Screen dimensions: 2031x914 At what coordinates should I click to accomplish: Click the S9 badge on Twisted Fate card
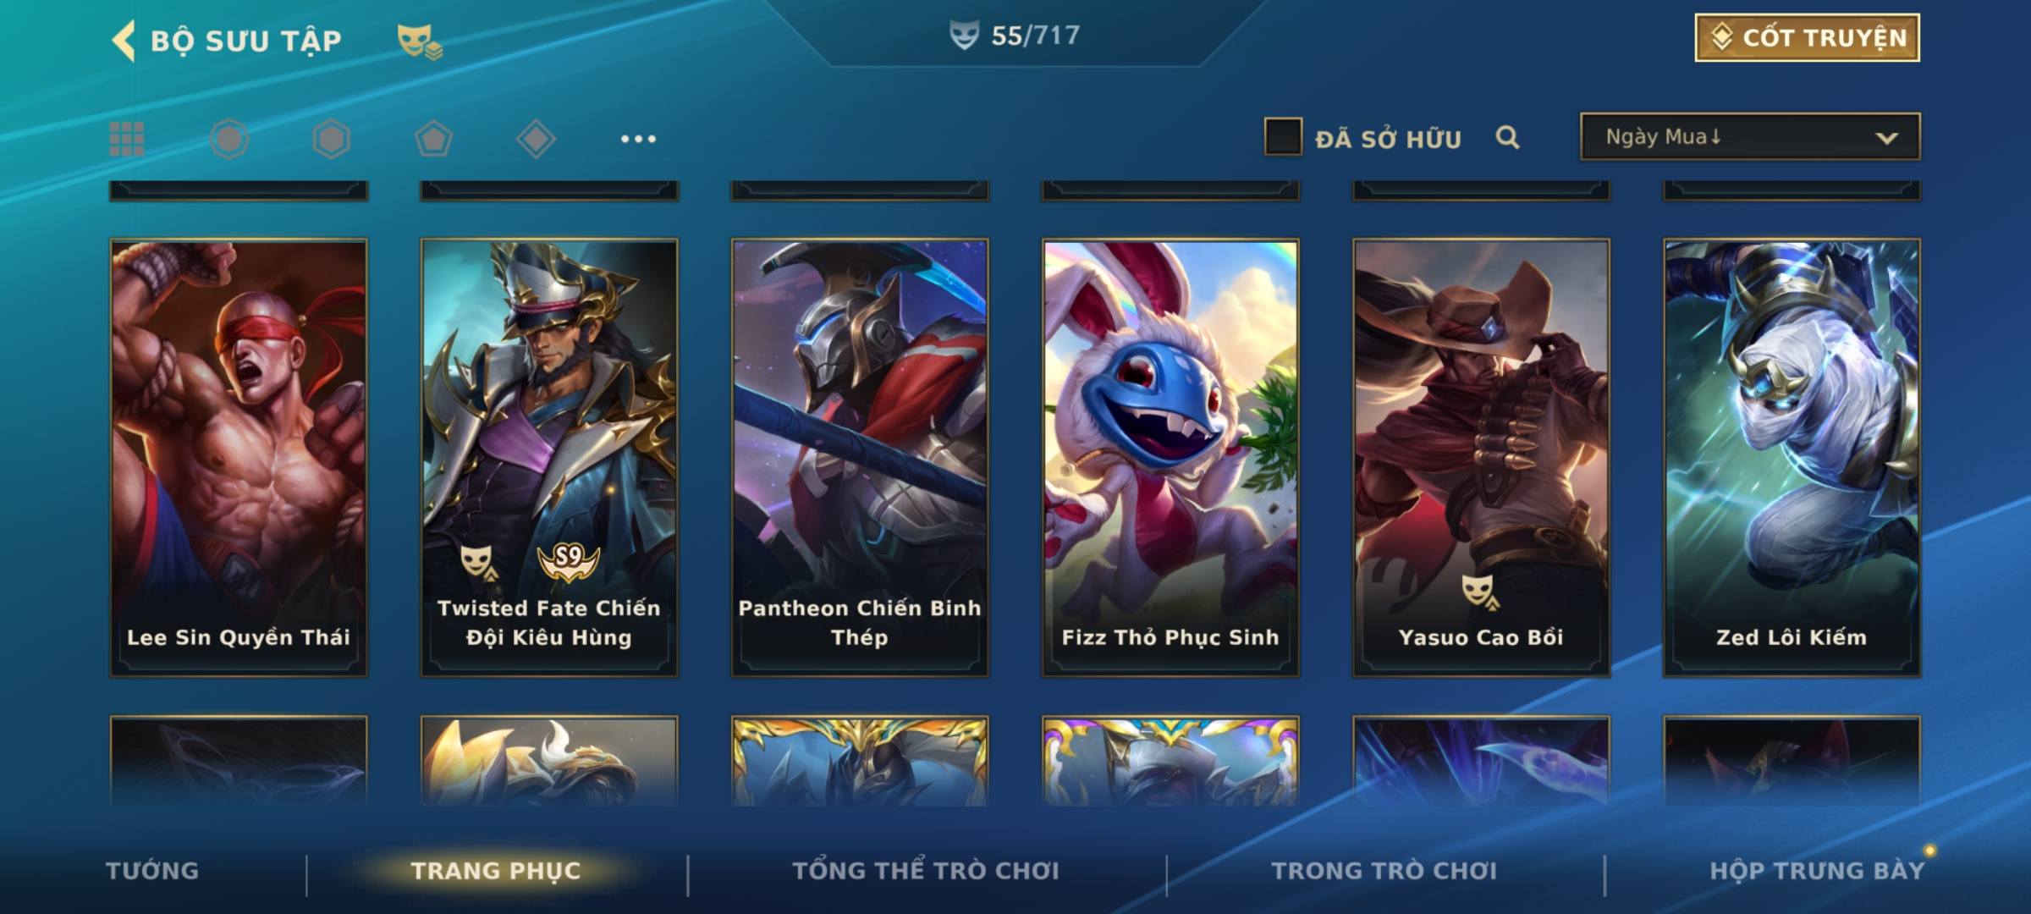point(569,560)
